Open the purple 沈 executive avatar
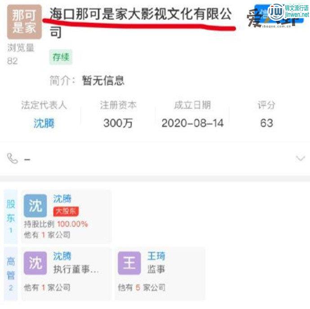Screen dimensions: 310x309 click(x=35, y=263)
